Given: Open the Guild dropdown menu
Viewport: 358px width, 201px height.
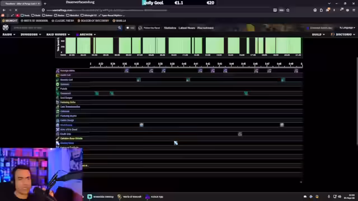Looking at the screenshot, I should pyautogui.click(x=318, y=35).
